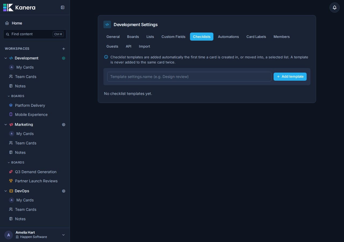Focus the template name input field
344x242 pixels.
coord(189,77)
